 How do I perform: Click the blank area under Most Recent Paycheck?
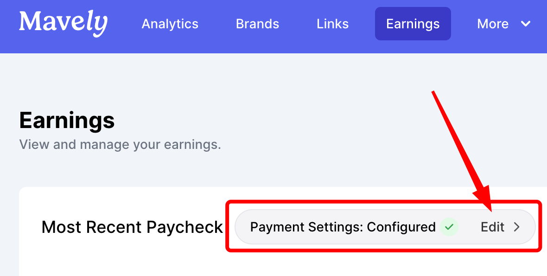122,258
